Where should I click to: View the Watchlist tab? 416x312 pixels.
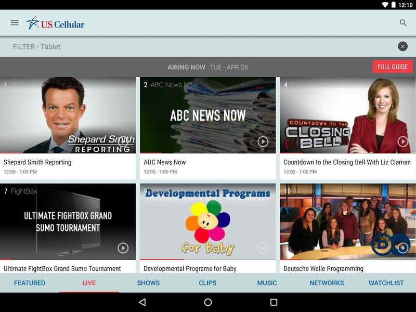pos(386,283)
